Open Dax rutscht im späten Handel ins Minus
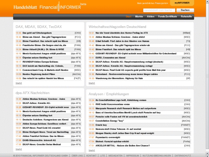Image resolution: width=209 pixels, height=157 pixels. coord(43,78)
